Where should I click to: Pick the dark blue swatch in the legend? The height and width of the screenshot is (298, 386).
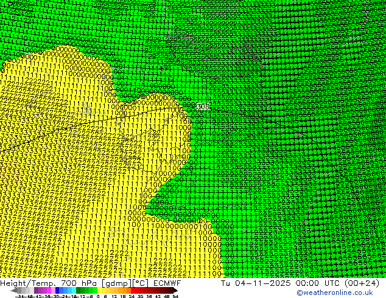pyautogui.click(x=57, y=290)
